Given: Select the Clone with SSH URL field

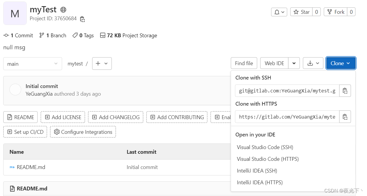Looking at the screenshot, I should (287, 91).
